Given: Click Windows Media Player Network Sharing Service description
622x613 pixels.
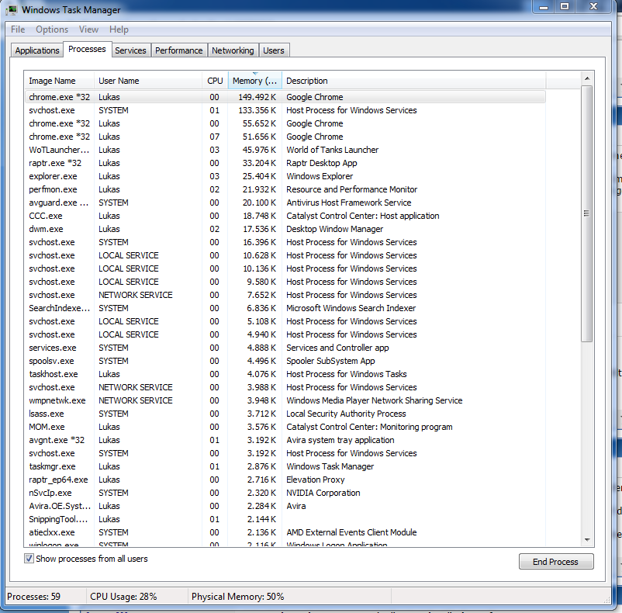Looking at the screenshot, I should point(375,400).
